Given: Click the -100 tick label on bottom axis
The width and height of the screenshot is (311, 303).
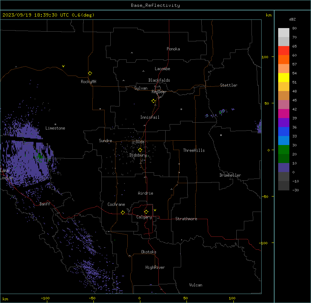Looking at the screenshot, I should coord(45,298).
